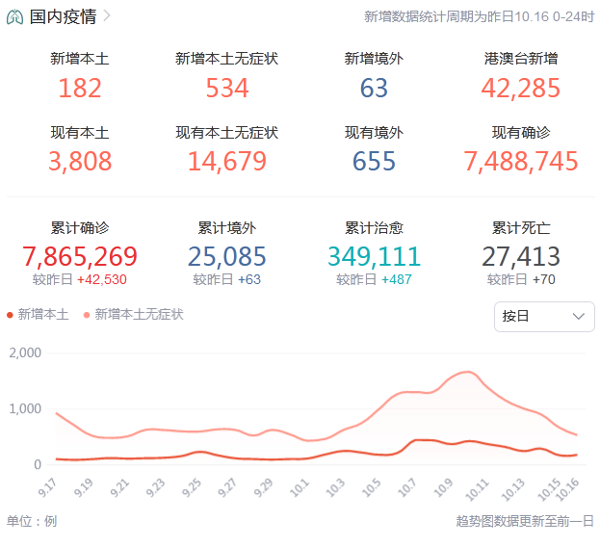Click the 港澳台新增 42,285 figure
The image size is (600, 545).
click(521, 88)
